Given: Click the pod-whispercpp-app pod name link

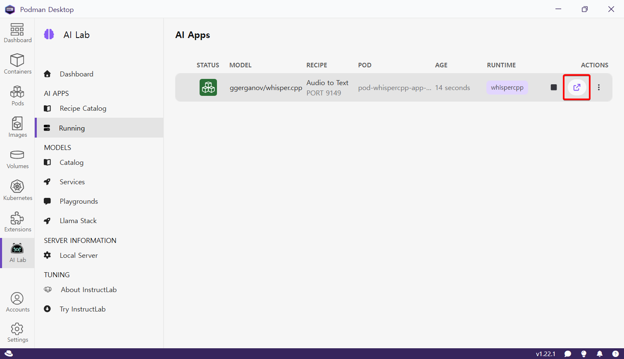Looking at the screenshot, I should (x=394, y=88).
